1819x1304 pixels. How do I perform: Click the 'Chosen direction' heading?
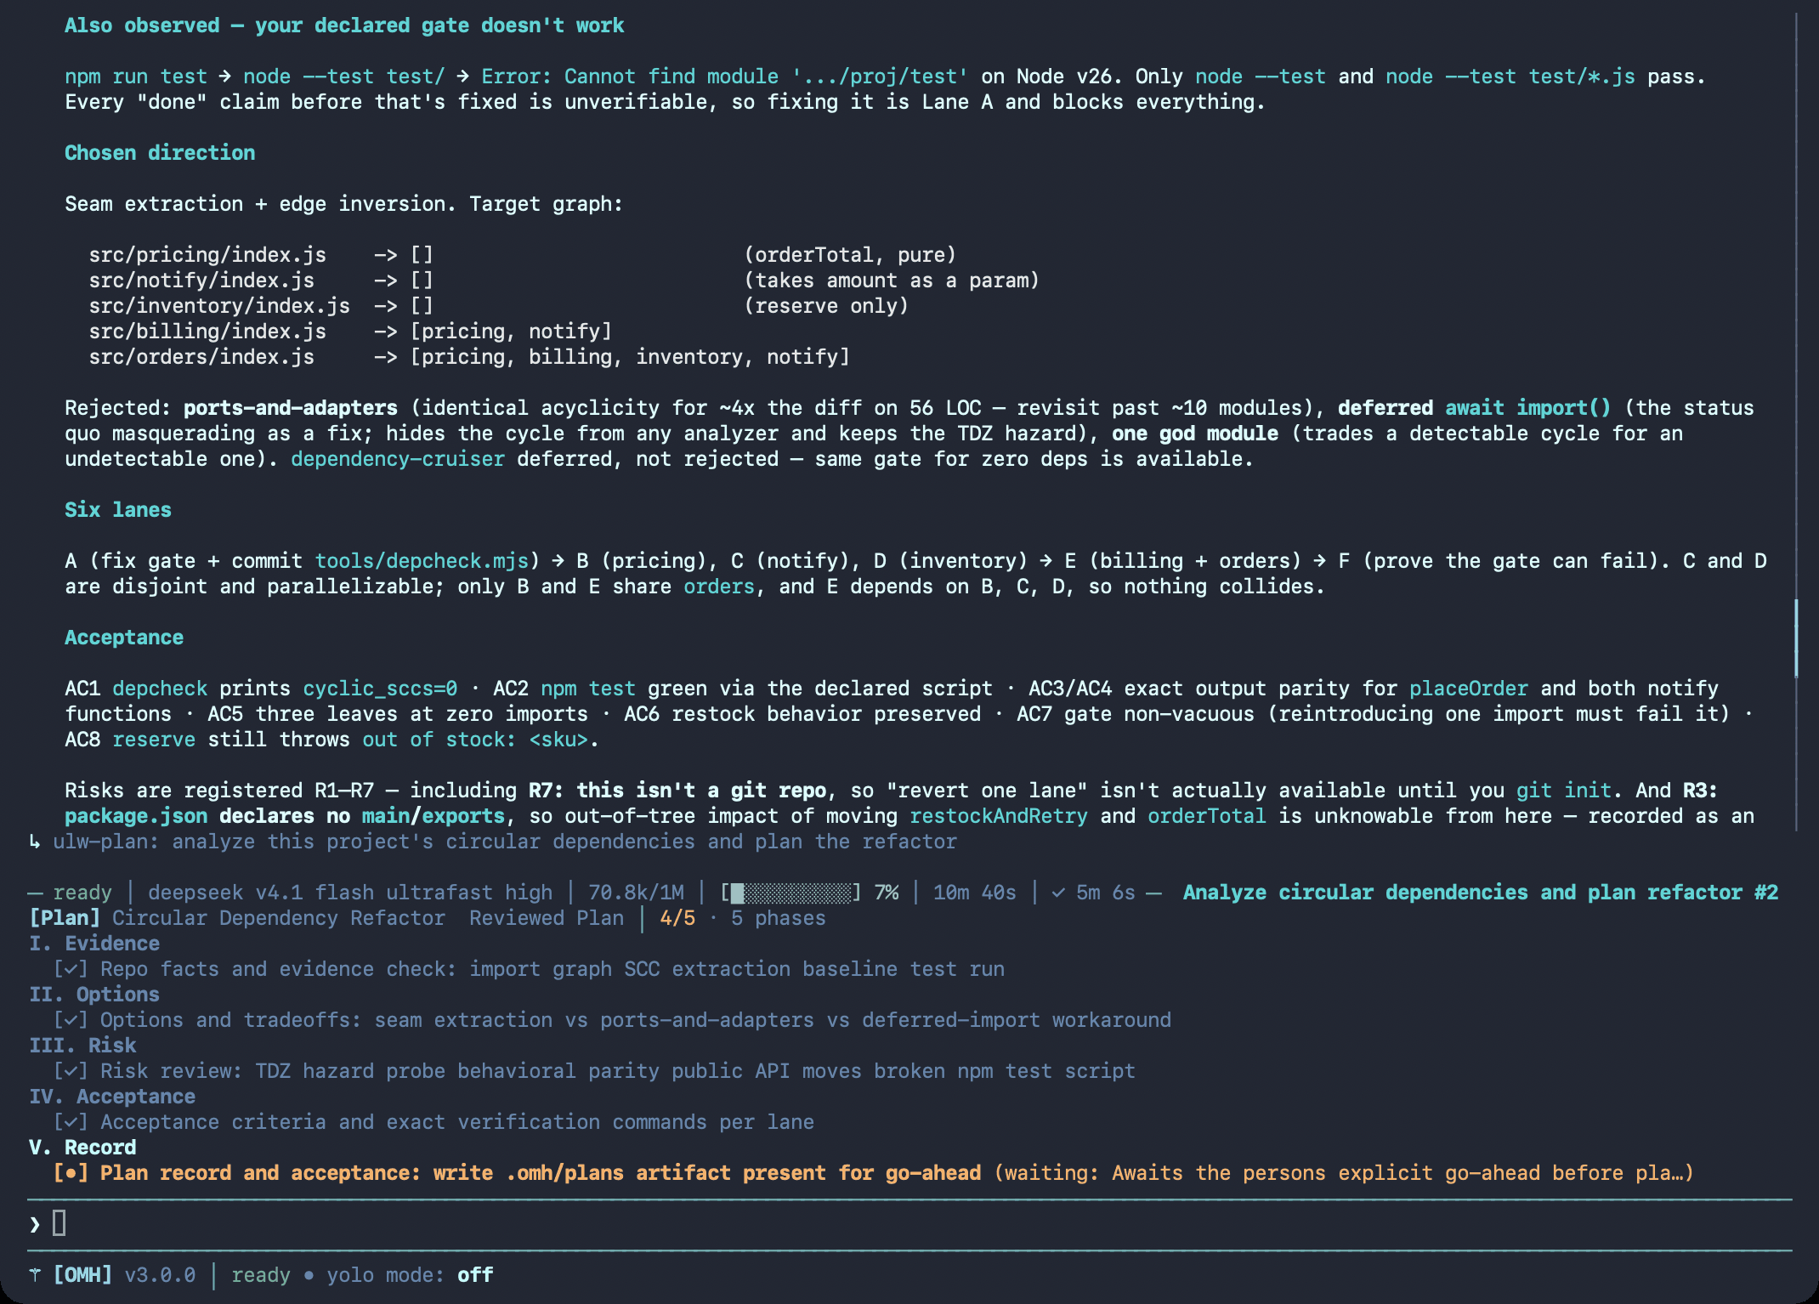tap(160, 153)
